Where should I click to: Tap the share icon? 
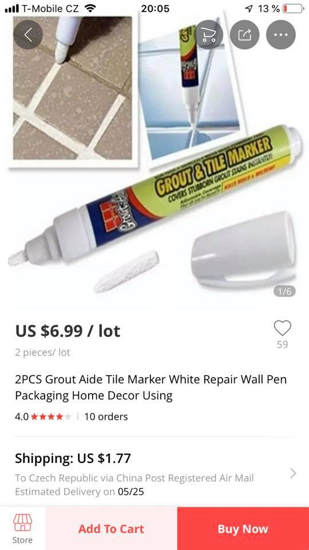[245, 34]
